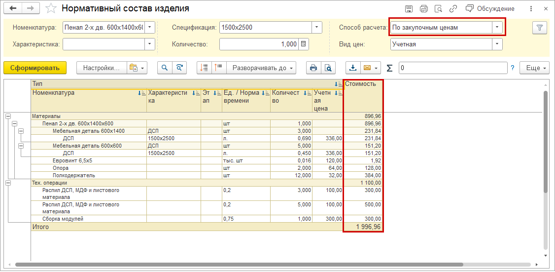Add report to favorites with star icon
555x272 pixels.
tap(50, 8)
